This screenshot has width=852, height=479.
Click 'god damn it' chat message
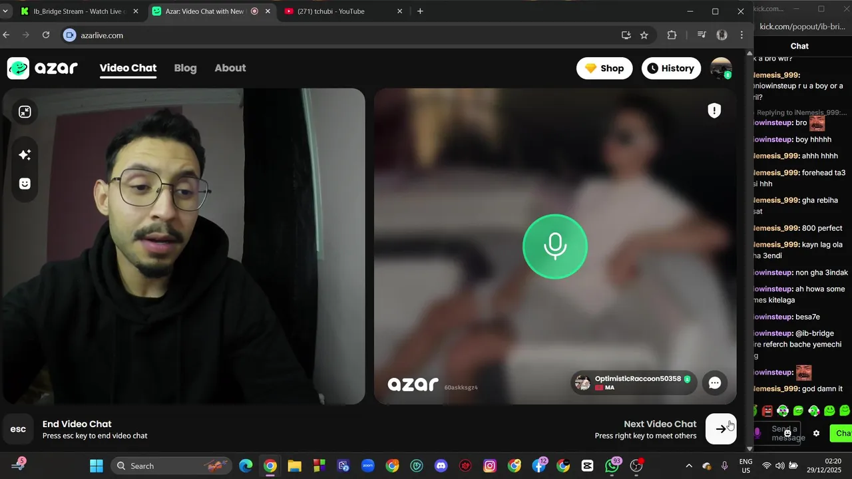click(823, 389)
